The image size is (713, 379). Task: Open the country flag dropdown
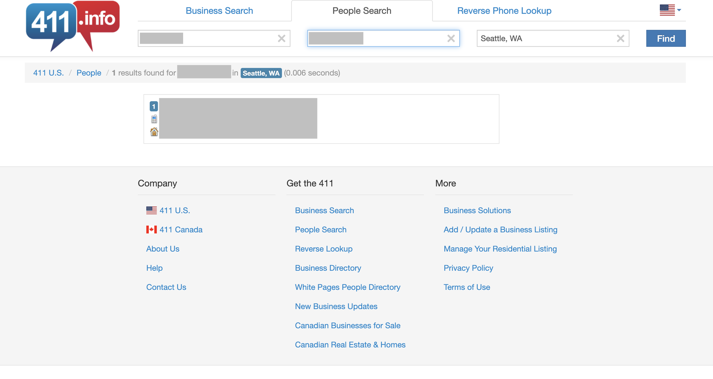(670, 10)
